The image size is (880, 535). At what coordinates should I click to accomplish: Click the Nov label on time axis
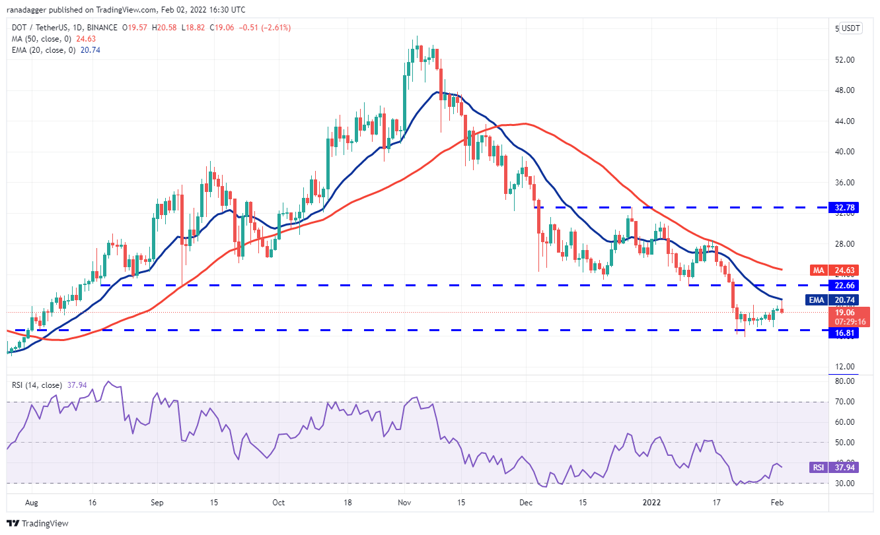[x=405, y=501]
